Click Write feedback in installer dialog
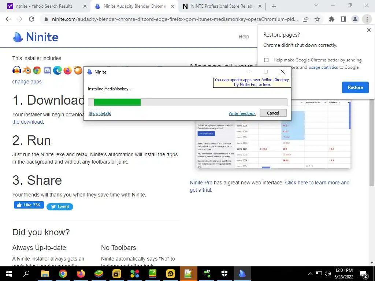The image size is (375, 281). [x=242, y=113]
